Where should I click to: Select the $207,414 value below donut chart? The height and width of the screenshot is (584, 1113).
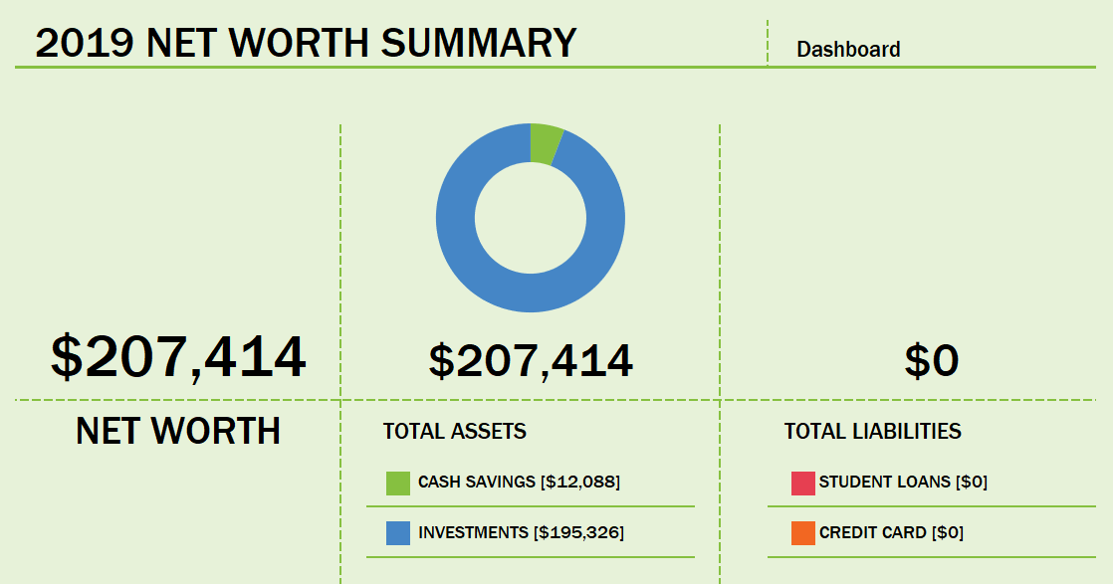click(x=531, y=360)
